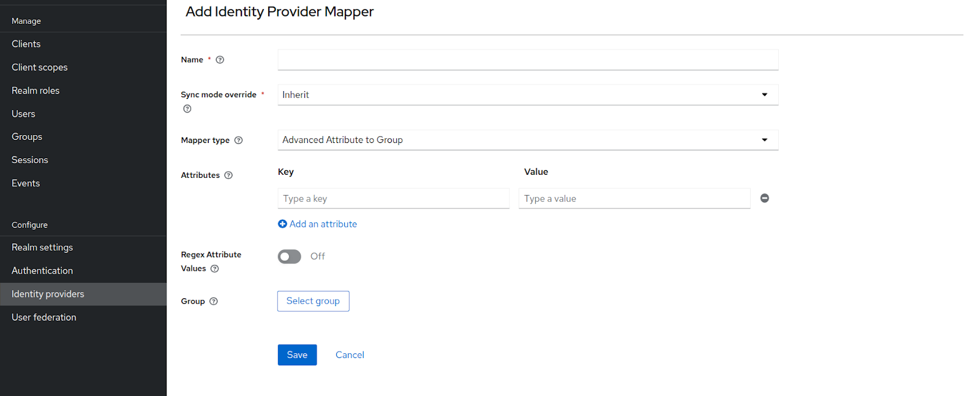The width and height of the screenshot is (965, 396).
Task: Click the help icon next to Group
Action: pos(214,301)
